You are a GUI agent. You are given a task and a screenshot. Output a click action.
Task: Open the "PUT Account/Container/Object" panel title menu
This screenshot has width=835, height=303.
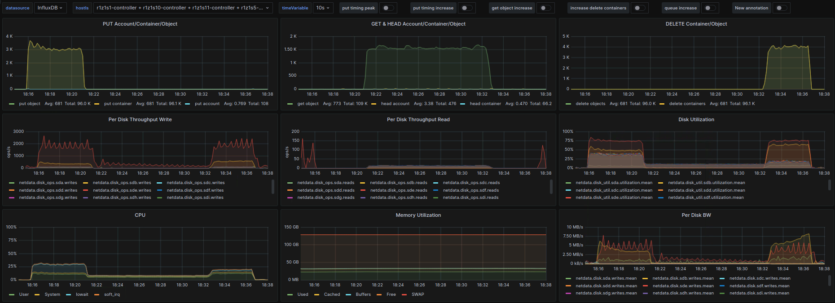point(140,24)
